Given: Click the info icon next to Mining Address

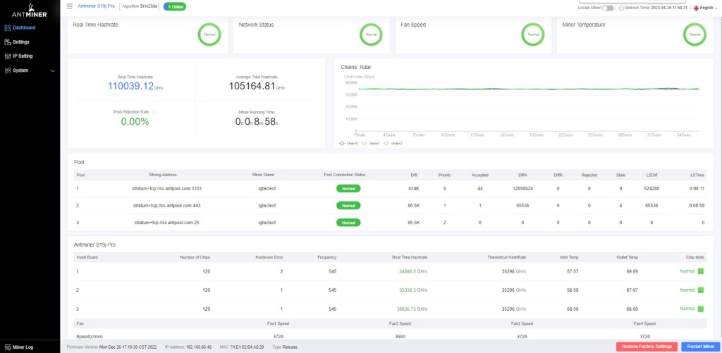Looking at the screenshot, I should pos(181,175).
